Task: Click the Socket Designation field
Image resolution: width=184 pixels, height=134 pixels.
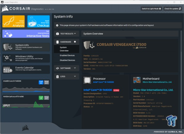Action: [95, 94]
